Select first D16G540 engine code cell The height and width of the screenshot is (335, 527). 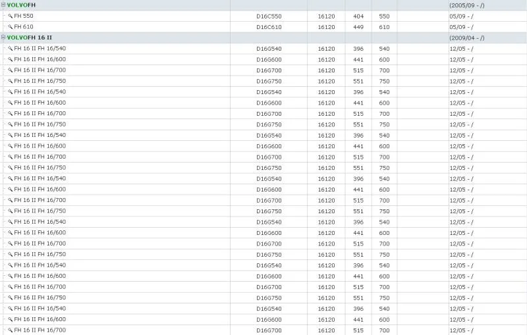point(269,49)
